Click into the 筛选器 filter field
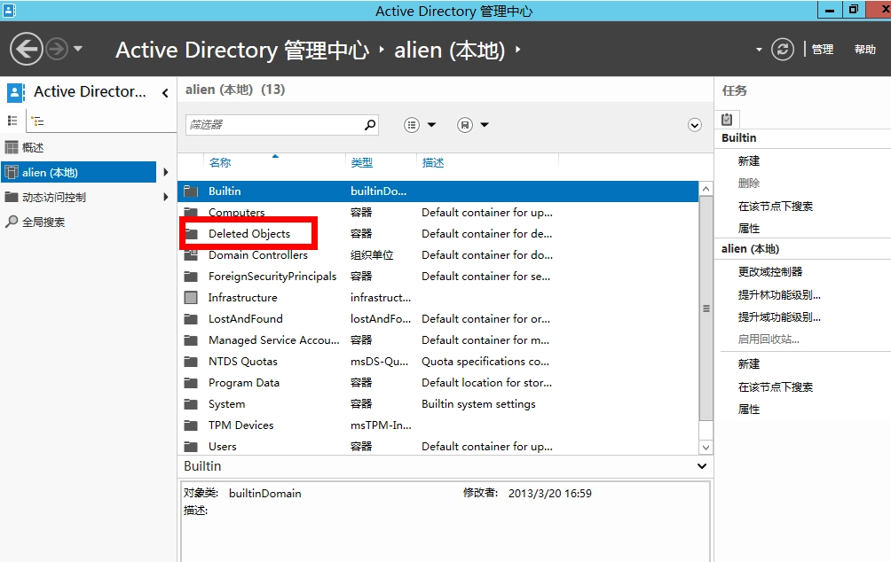891x562 pixels. pos(273,125)
